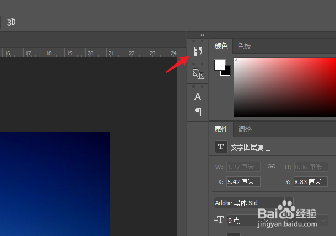Select the black background color swatch
The height and width of the screenshot is (236, 336).
point(227,72)
